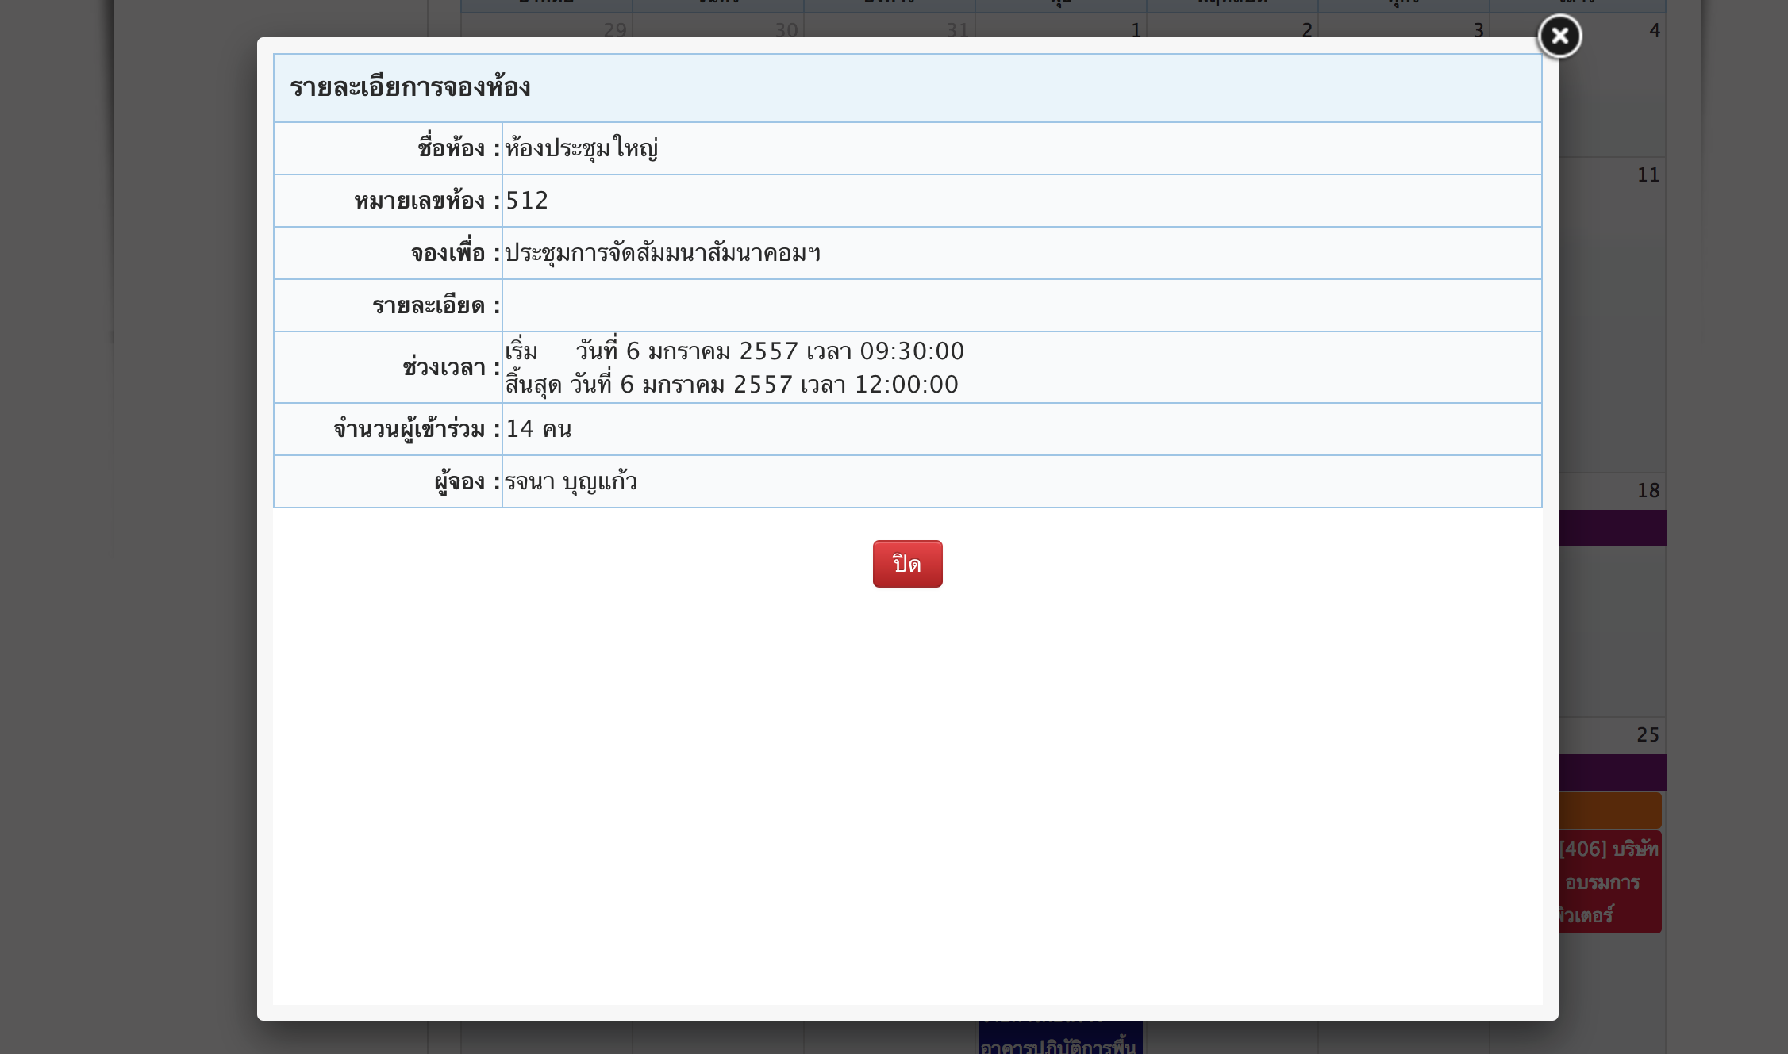This screenshot has width=1788, height=1054.
Task: Open the [406] red calendar event
Action: click(x=1609, y=882)
